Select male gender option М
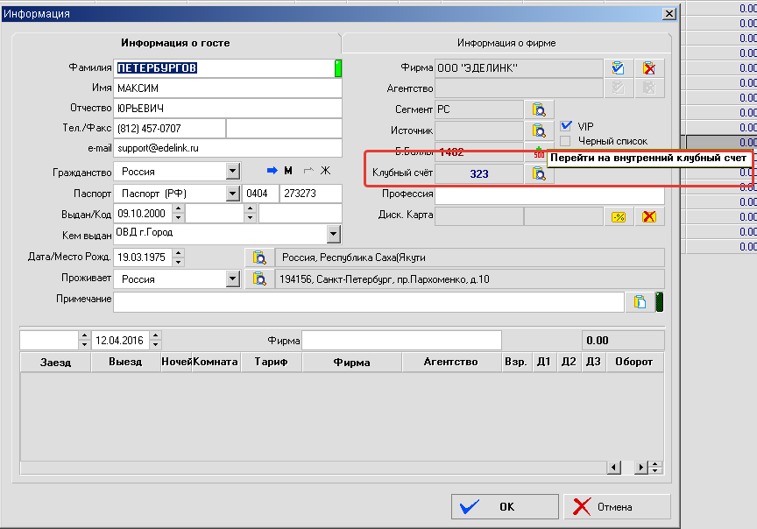This screenshot has height=529, width=757. 280,171
